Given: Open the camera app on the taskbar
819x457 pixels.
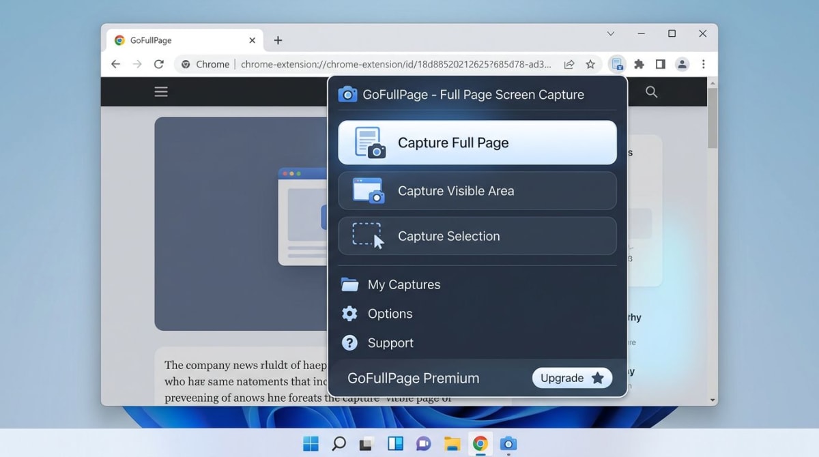Looking at the screenshot, I should tap(508, 444).
